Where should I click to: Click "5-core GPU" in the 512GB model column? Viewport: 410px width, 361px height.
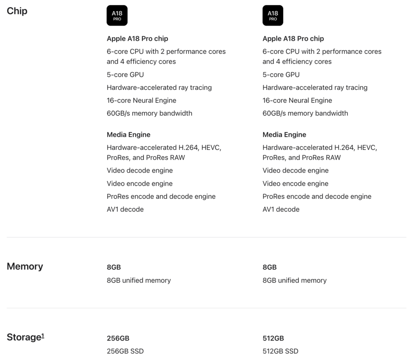point(281,75)
